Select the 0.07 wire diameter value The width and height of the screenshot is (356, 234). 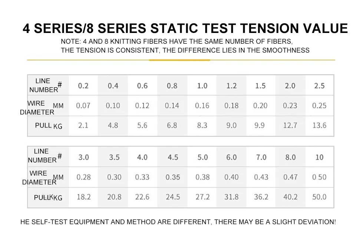click(83, 106)
